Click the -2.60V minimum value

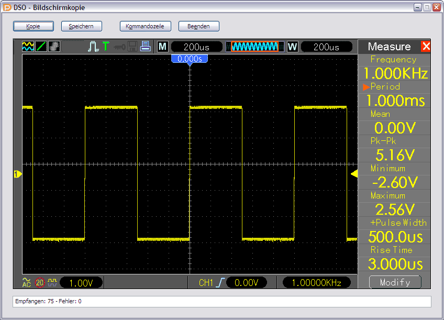[x=395, y=182]
